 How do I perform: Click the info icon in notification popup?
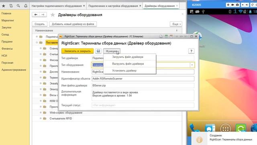199,140
